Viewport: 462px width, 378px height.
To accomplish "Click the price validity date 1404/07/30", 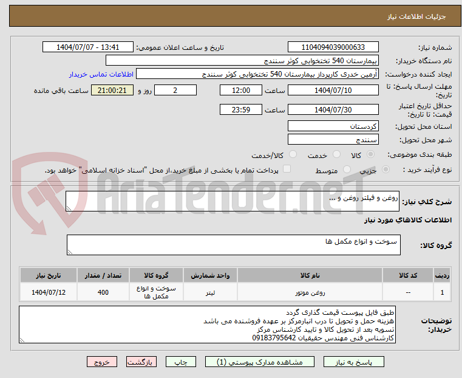I will pyautogui.click(x=333, y=109).
